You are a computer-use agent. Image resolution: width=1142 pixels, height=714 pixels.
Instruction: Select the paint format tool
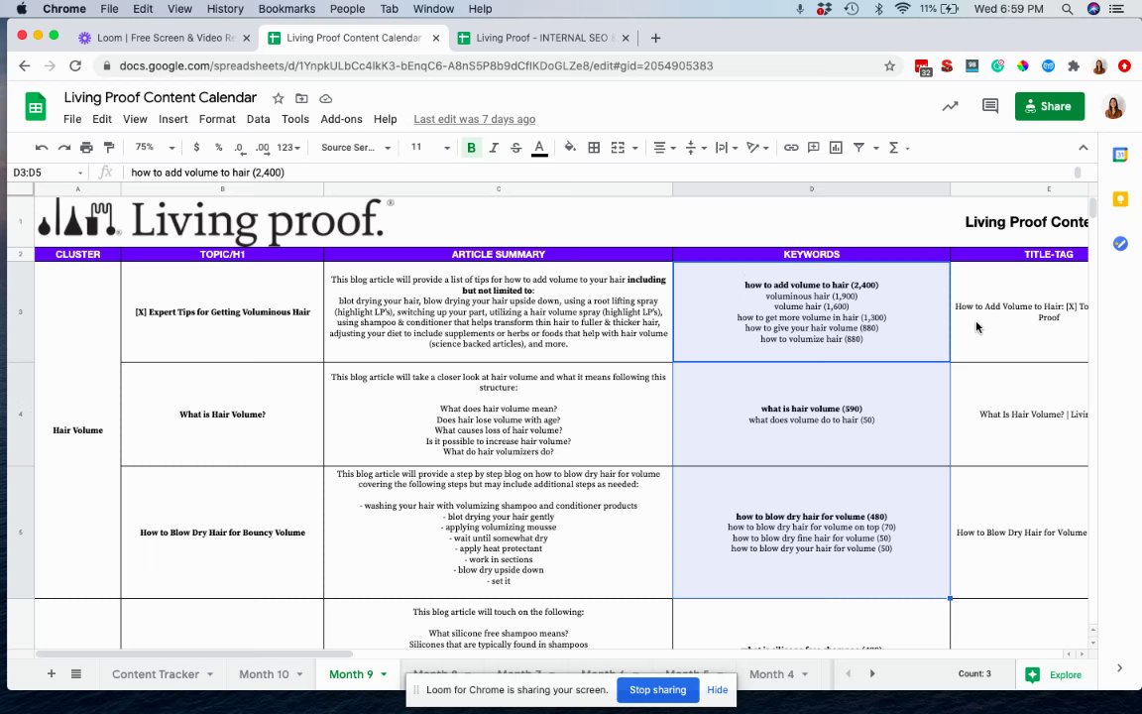pyautogui.click(x=109, y=148)
